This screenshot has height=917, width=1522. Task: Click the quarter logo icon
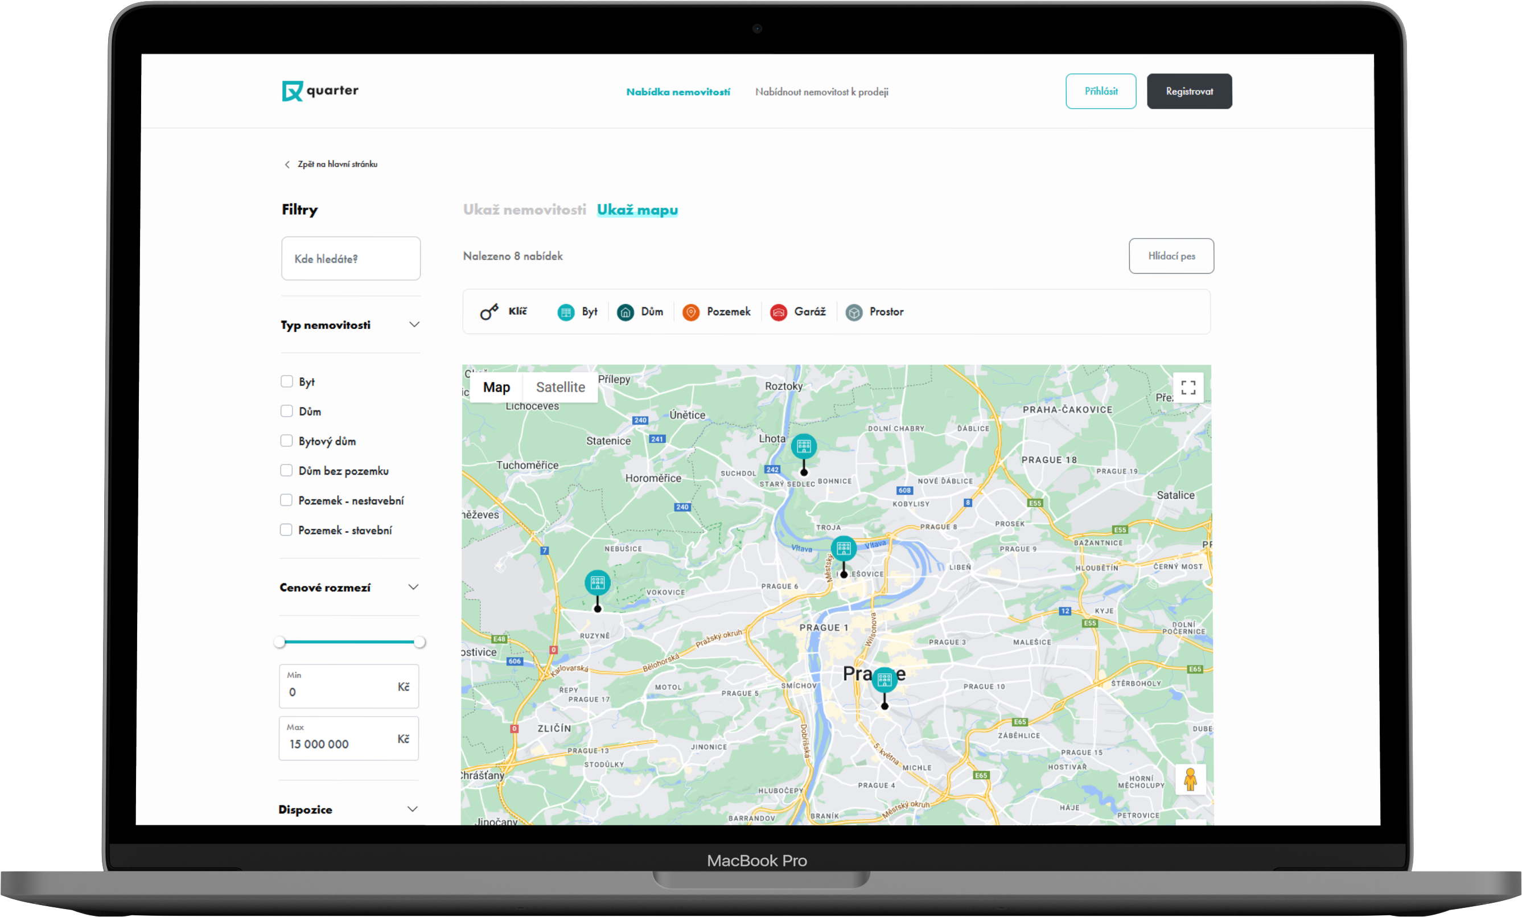pos(292,91)
